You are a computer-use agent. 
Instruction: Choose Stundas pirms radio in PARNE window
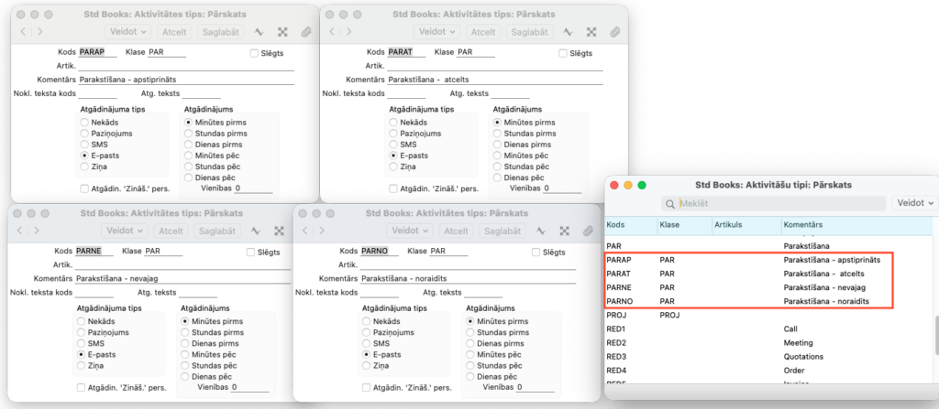click(187, 333)
